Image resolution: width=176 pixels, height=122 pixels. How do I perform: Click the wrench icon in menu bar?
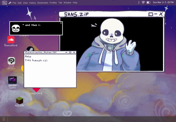tap(10, 3)
